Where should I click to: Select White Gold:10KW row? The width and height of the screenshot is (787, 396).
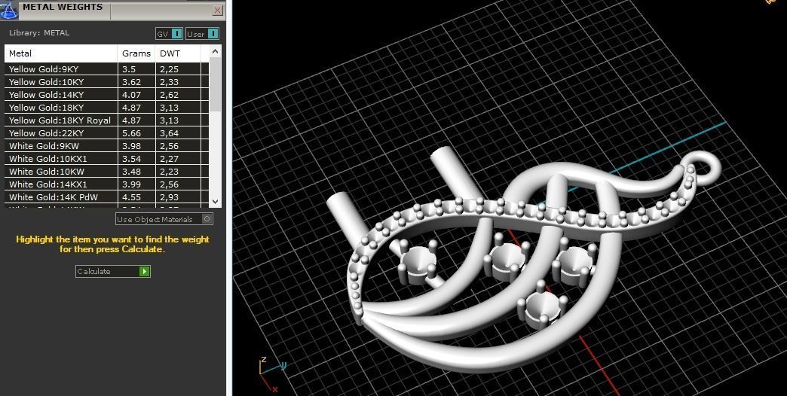pos(106,172)
